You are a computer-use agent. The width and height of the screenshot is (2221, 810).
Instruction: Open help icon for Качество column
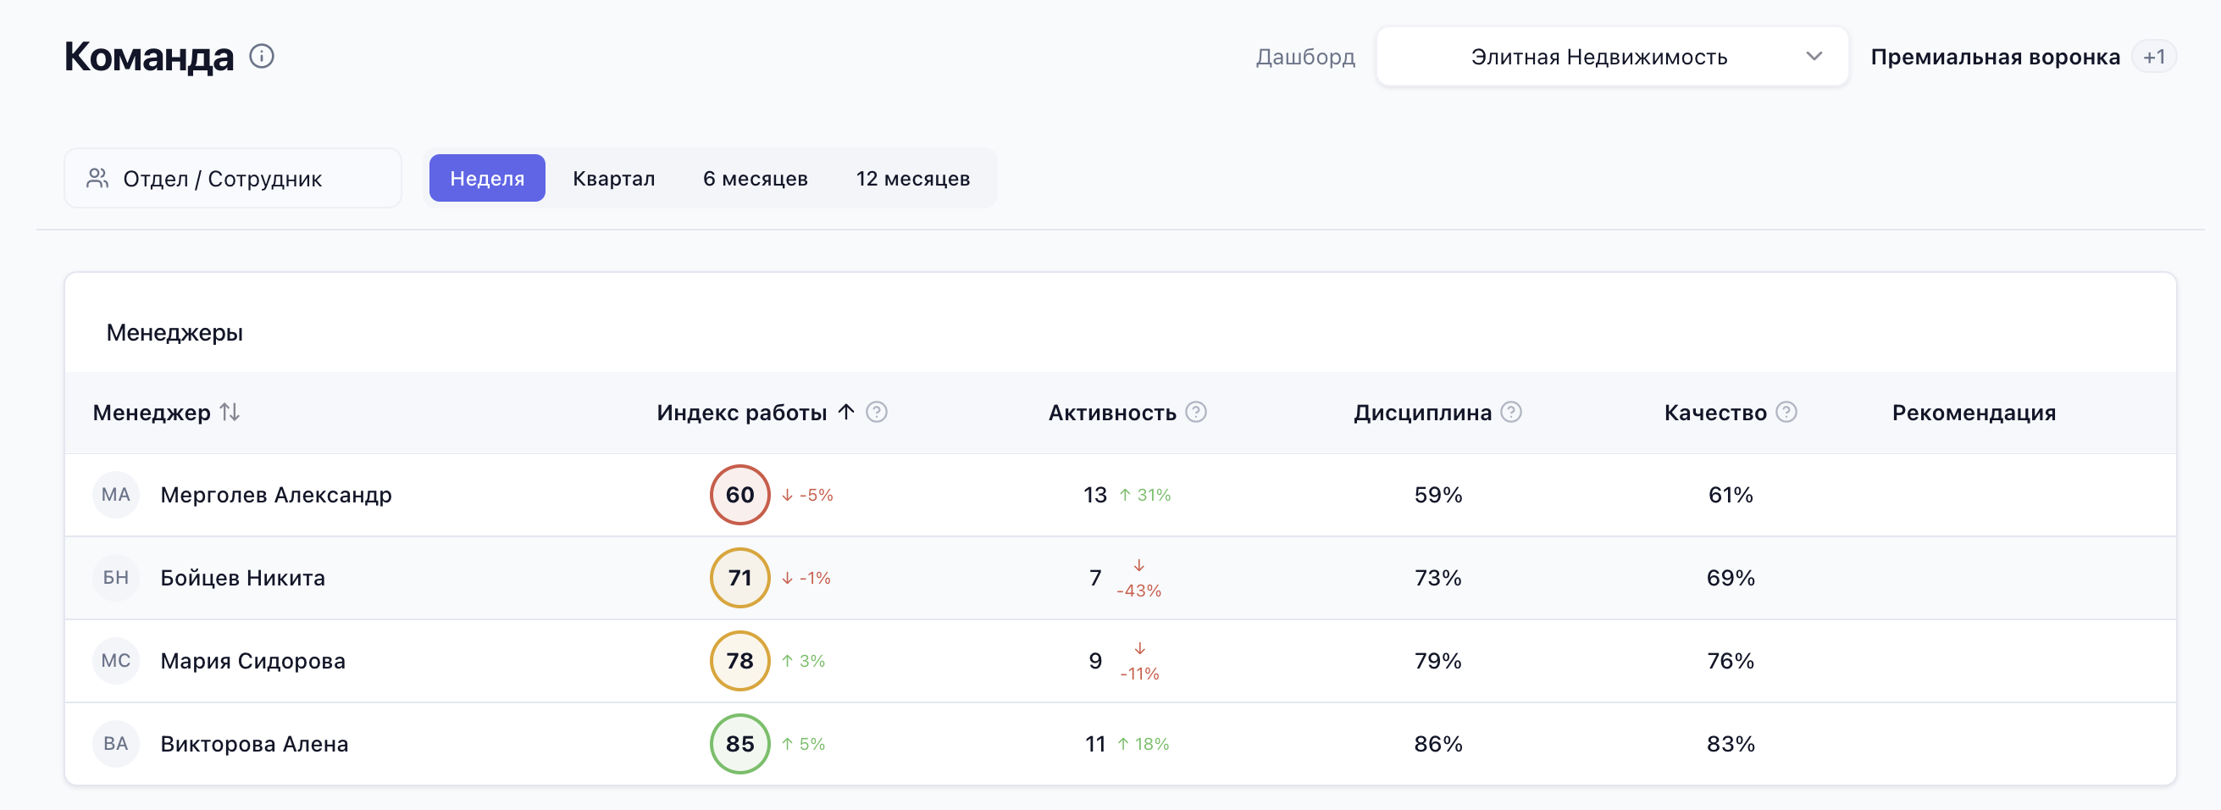click(1786, 412)
